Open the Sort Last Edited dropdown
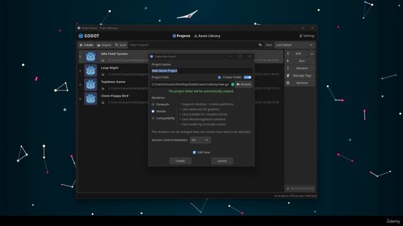The width and height of the screenshot is (403, 226). [x=295, y=45]
